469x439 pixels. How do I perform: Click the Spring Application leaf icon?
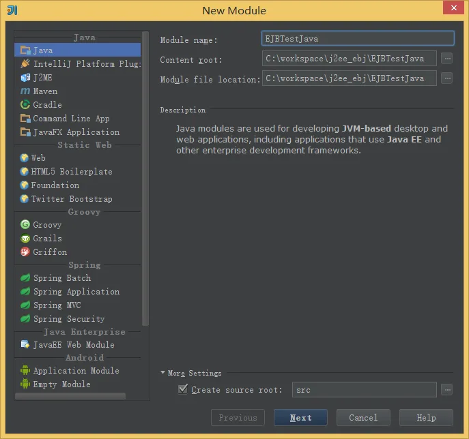click(x=25, y=291)
